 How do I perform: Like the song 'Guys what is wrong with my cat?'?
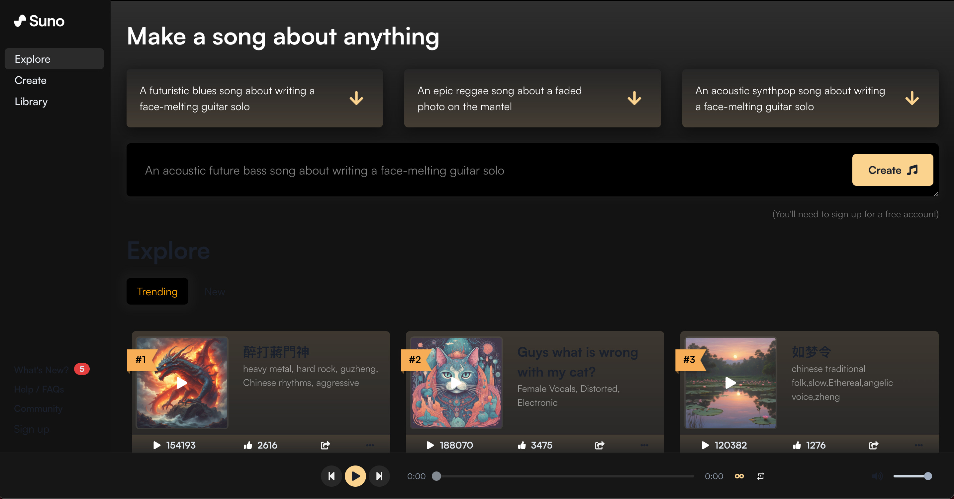[x=522, y=445]
